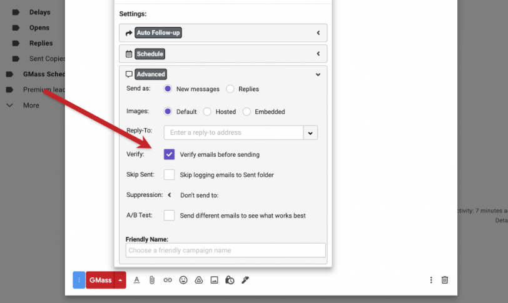The width and height of the screenshot is (508, 303).
Task: Open GMass settings arrow beside GMass button
Action: click(x=120, y=280)
